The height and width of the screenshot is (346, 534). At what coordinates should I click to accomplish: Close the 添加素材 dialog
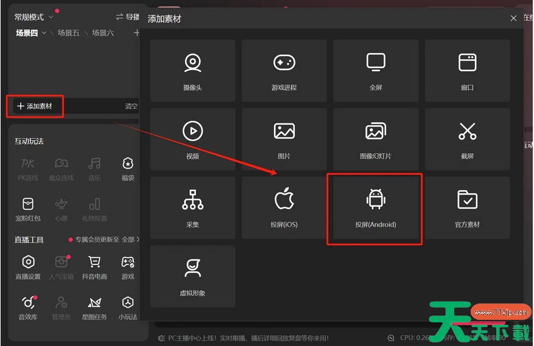[x=513, y=18]
